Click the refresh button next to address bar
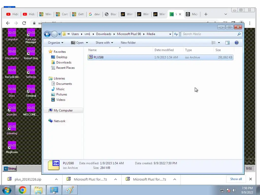This screenshot has width=260, height=195. [176, 34]
